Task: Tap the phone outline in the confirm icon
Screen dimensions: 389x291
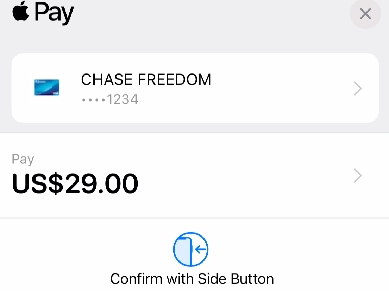Action: 184,250
